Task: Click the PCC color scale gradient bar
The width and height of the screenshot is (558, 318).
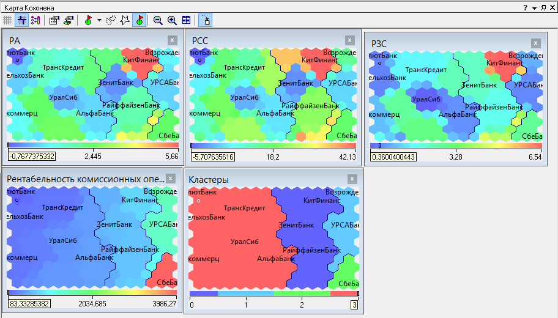Action: coord(273,146)
